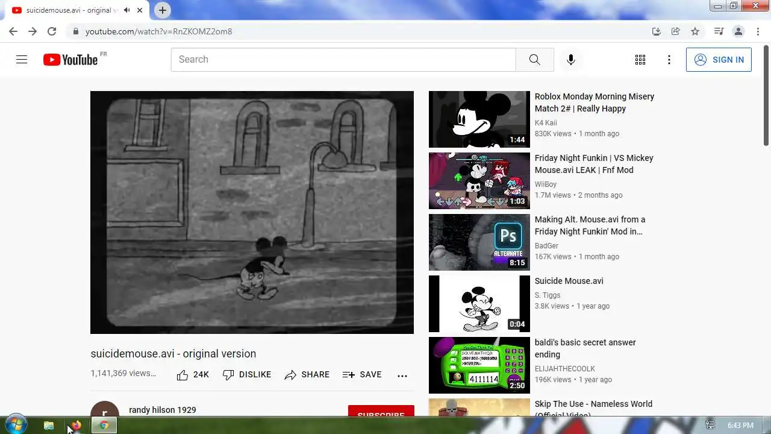Click the address bar URL
Viewport: 771px width, 434px height.
(158, 31)
